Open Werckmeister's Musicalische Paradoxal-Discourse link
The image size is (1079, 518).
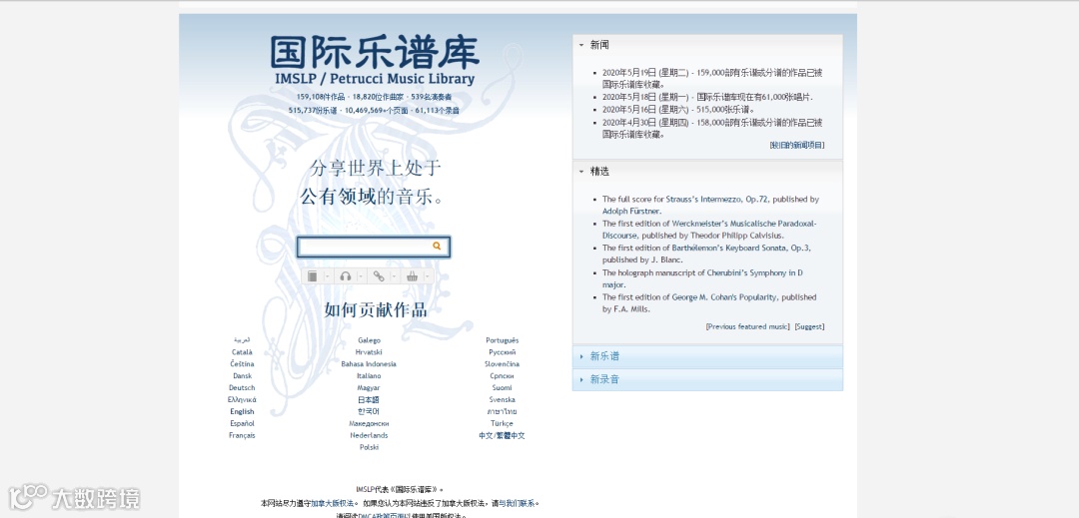point(709,230)
